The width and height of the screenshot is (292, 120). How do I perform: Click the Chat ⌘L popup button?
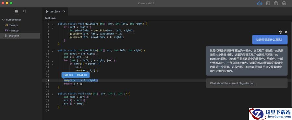click(82, 75)
